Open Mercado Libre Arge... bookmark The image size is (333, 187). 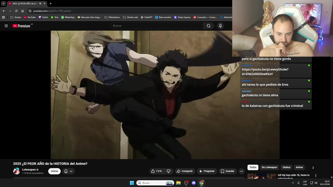(89, 17)
